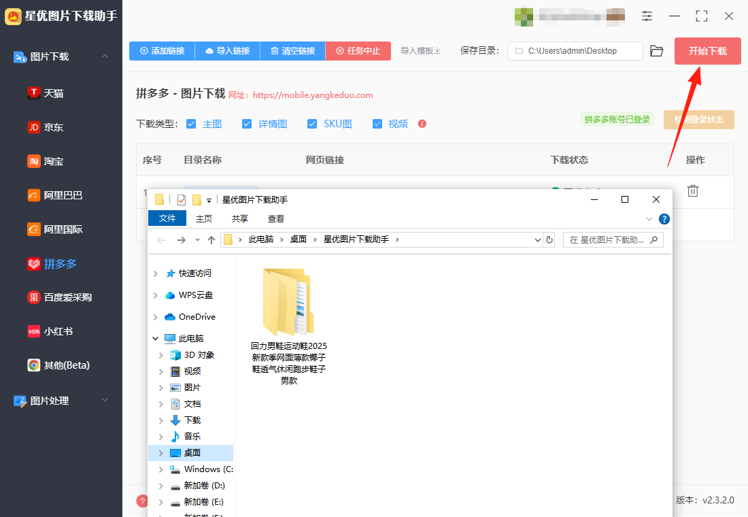The width and height of the screenshot is (748, 517).
Task: Collapse the 图片下载 sidebar group
Action: tap(105, 56)
